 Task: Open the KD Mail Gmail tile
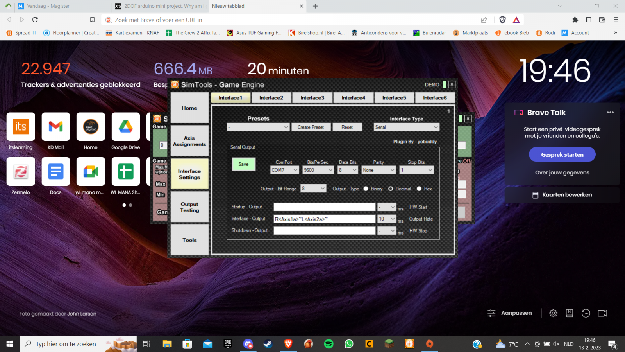[x=56, y=127]
